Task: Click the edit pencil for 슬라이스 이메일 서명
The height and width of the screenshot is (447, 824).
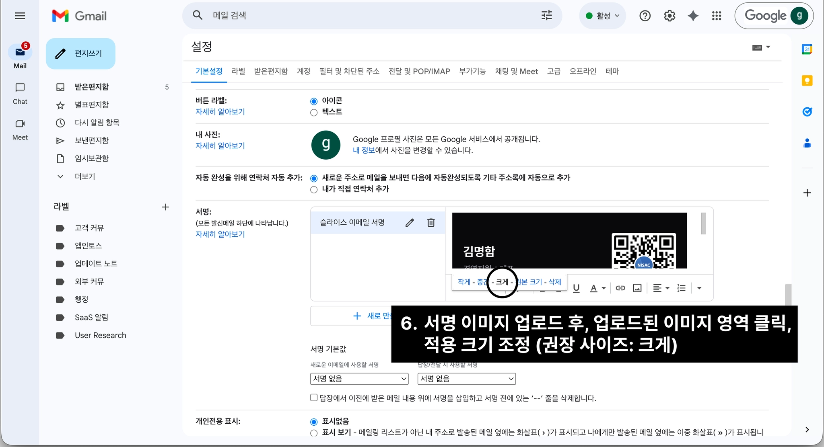Action: (x=410, y=223)
